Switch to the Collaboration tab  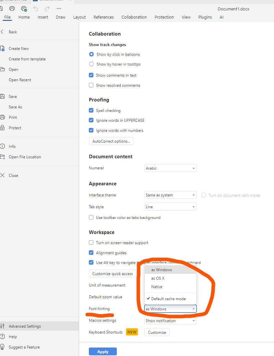(134, 17)
